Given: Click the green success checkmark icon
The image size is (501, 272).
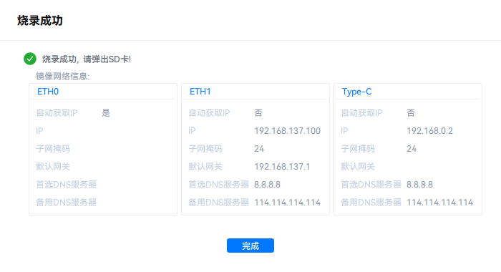Looking at the screenshot, I should (x=30, y=59).
